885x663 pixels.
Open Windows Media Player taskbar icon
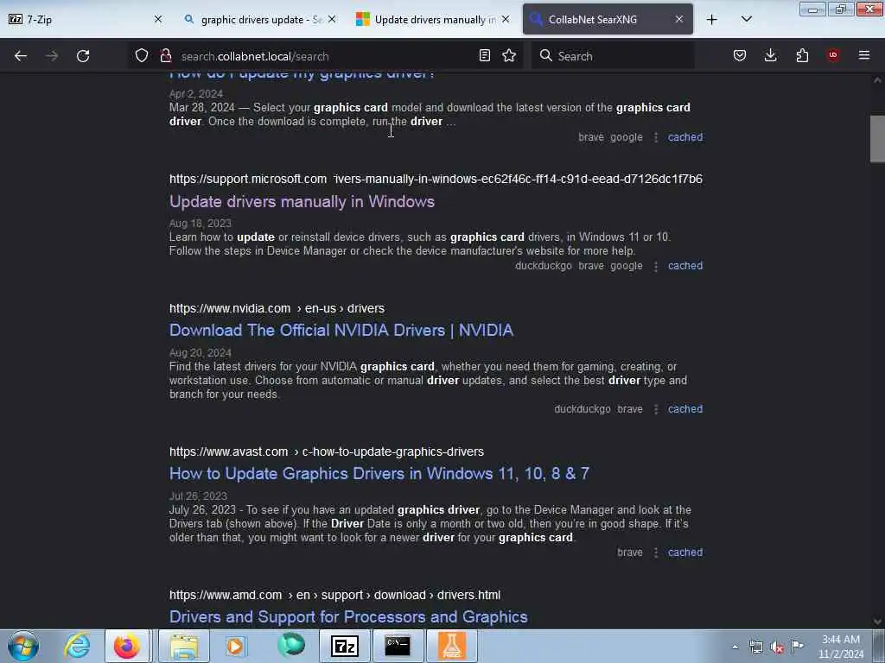coord(235,646)
